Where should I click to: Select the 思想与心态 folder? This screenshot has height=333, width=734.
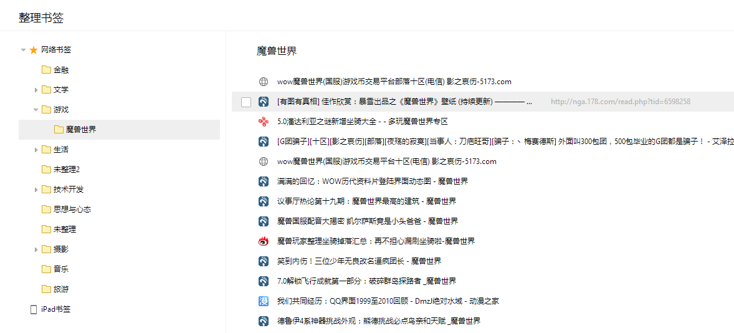[x=72, y=209]
